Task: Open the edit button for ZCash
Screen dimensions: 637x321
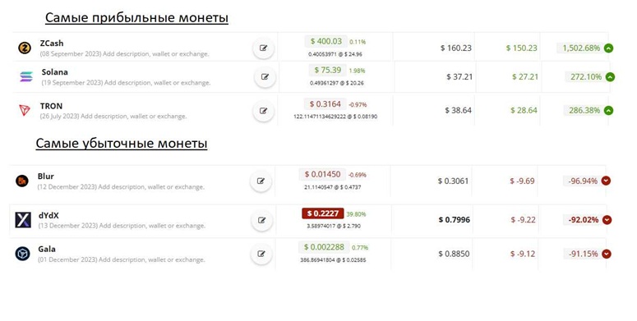Action: (x=263, y=48)
